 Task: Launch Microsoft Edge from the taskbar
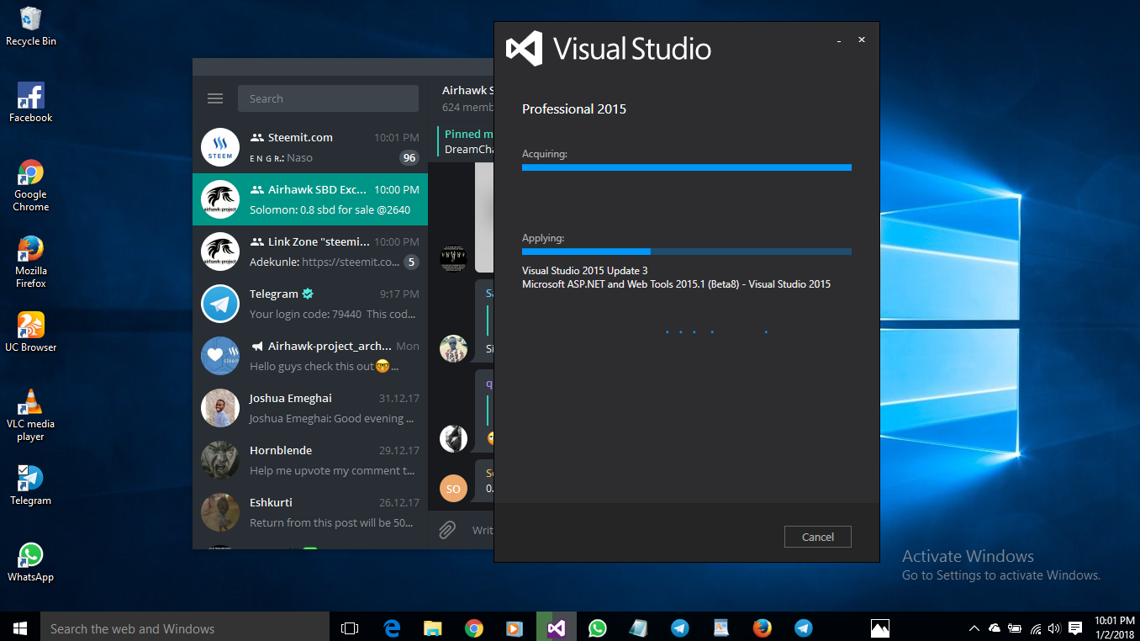click(x=392, y=628)
